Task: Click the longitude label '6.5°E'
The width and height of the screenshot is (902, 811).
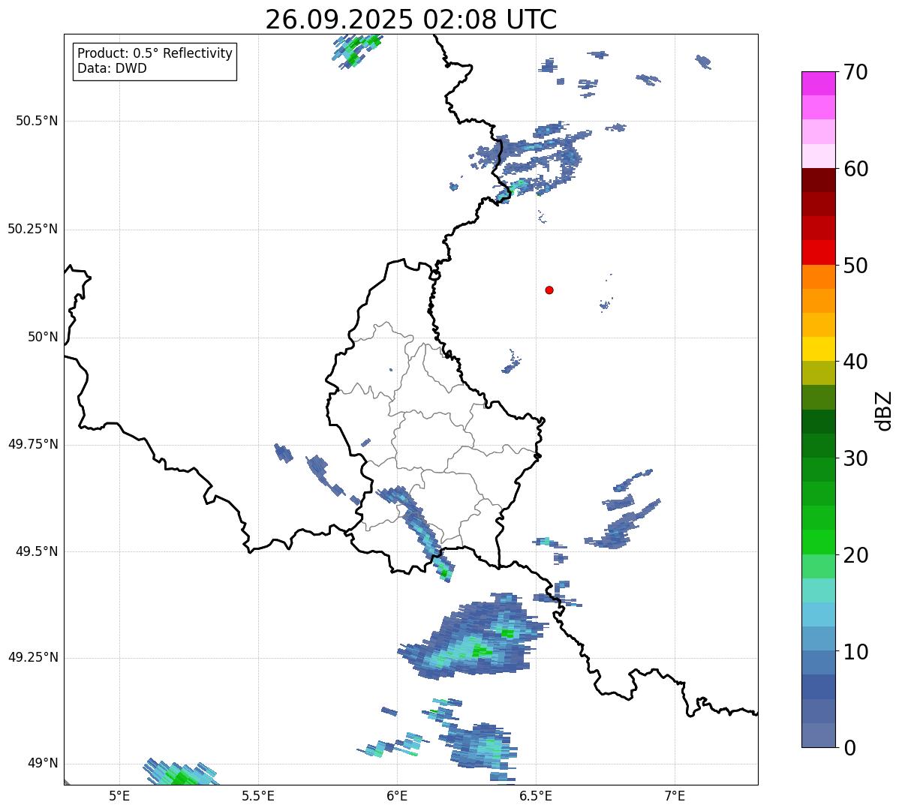Action: tap(536, 795)
